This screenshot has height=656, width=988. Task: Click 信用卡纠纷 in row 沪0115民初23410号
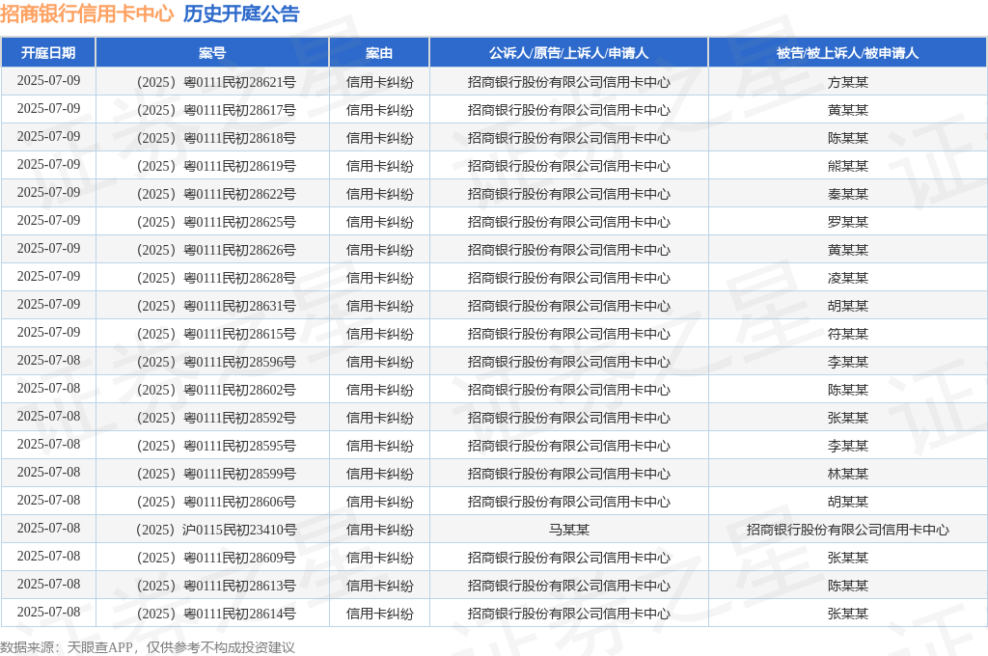pos(379,530)
